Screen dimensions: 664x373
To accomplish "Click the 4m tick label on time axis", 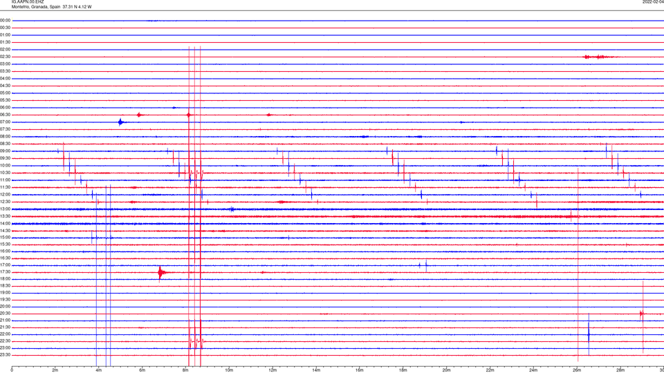I will [99, 370].
